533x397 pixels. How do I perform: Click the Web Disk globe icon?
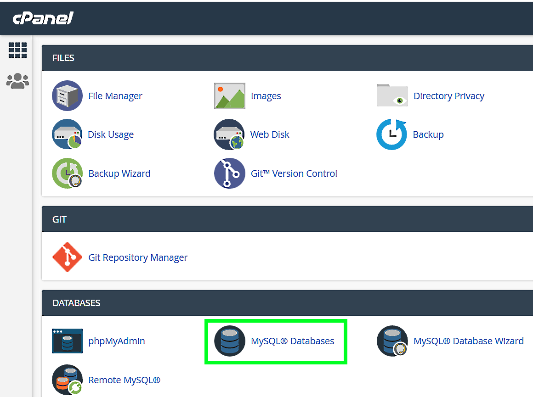pos(229,134)
